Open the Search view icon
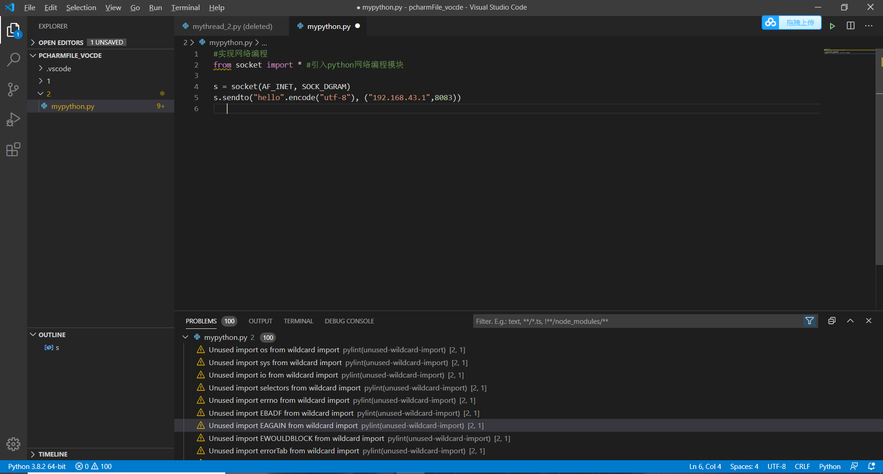883x474 pixels. click(13, 59)
